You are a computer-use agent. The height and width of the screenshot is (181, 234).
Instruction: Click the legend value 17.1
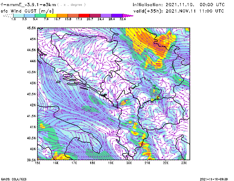79,19
